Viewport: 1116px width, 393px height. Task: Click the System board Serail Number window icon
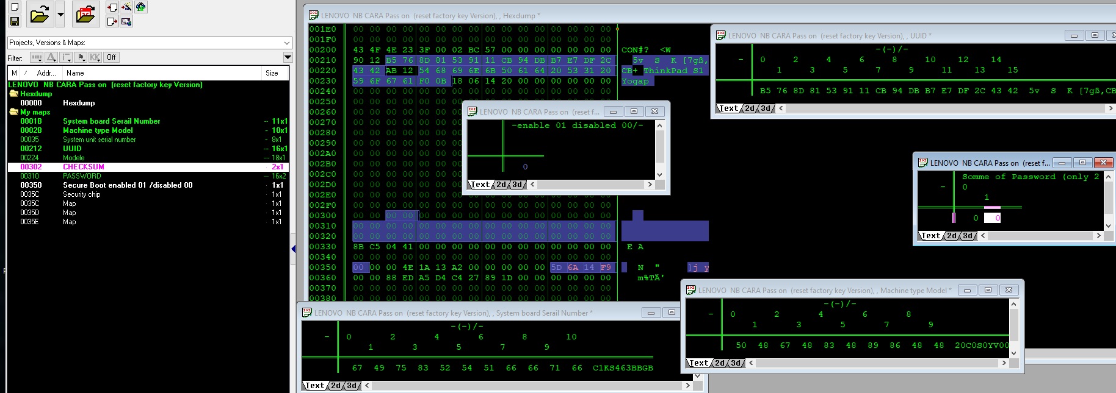tap(306, 313)
